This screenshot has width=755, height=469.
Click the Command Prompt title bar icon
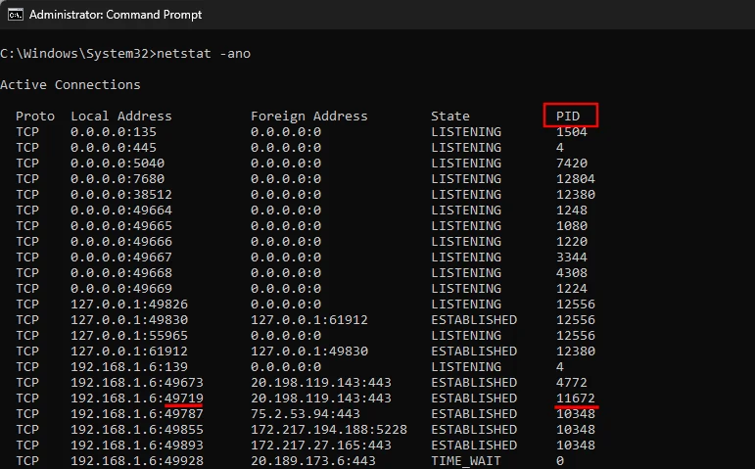click(x=16, y=15)
